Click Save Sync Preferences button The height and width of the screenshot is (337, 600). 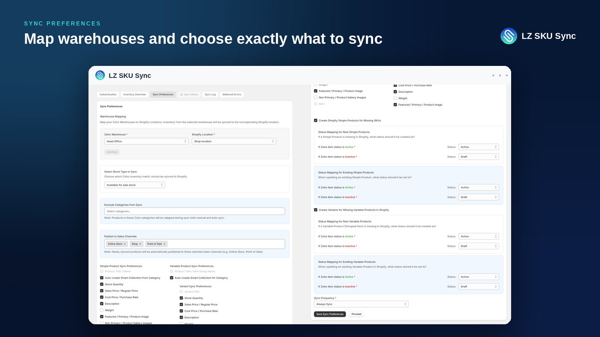(x=330, y=314)
